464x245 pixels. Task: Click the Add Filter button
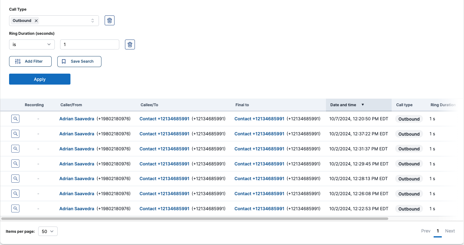tap(30, 61)
